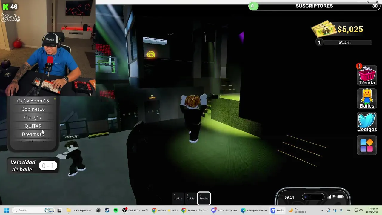This screenshot has width=382, height=215.
Task: Switch to OBS 32.0.4 on the taskbar
Action: (x=135, y=210)
